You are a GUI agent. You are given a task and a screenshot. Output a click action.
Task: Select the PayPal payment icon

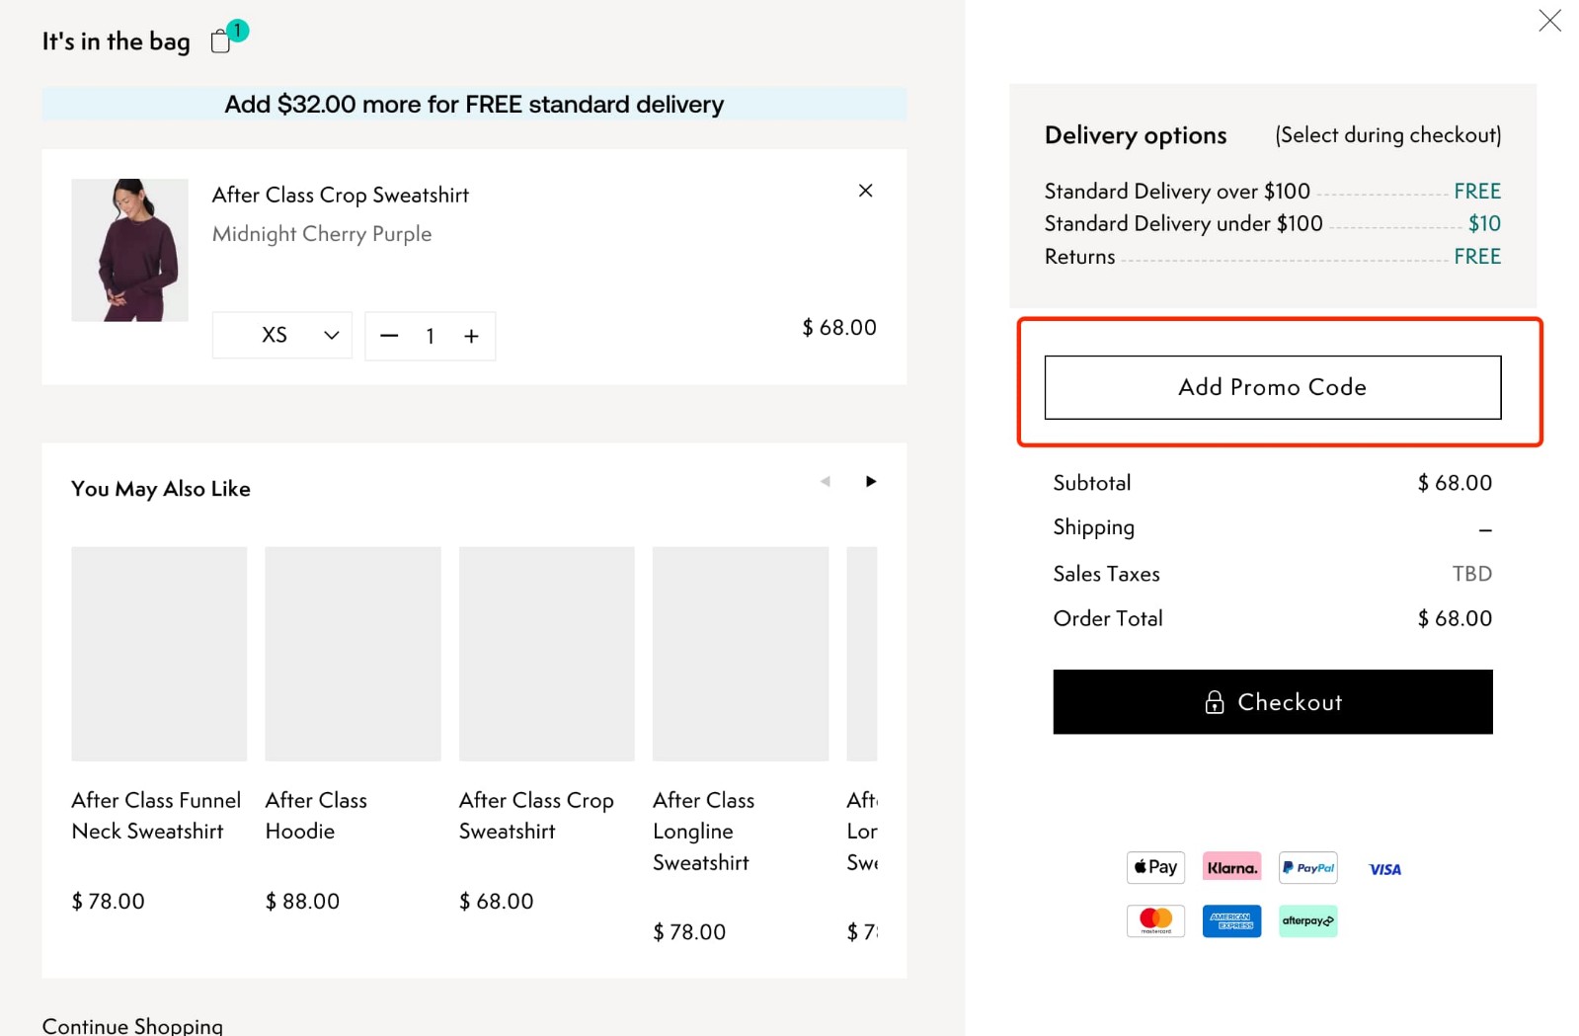[1306, 867]
